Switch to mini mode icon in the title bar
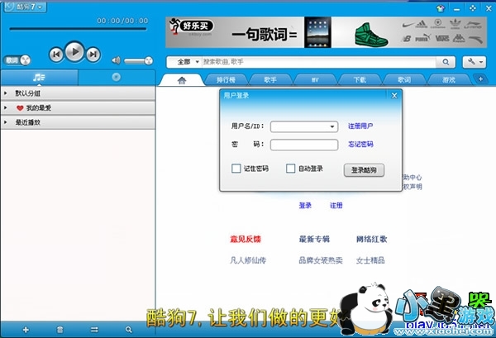This screenshot has height=338, width=496. tap(473, 8)
